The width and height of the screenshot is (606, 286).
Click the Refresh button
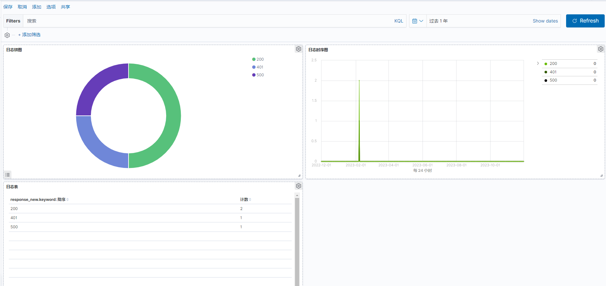coord(585,21)
